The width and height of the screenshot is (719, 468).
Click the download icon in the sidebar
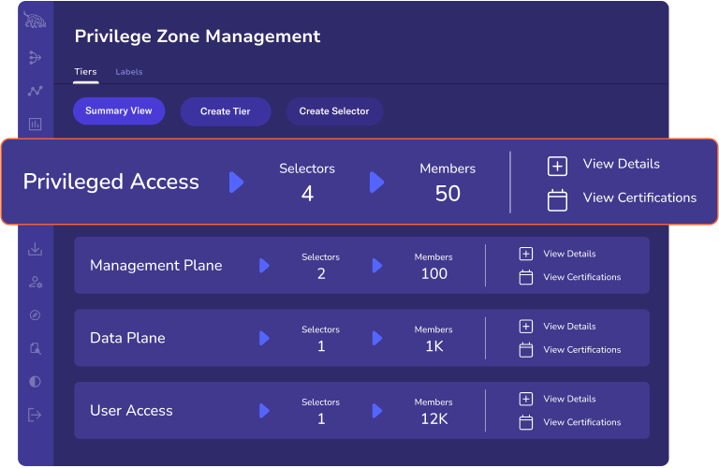(x=36, y=249)
